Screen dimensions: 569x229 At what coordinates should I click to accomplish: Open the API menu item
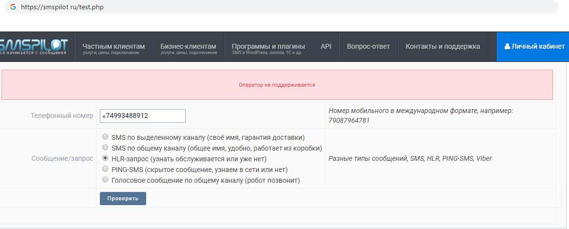pyautogui.click(x=326, y=46)
